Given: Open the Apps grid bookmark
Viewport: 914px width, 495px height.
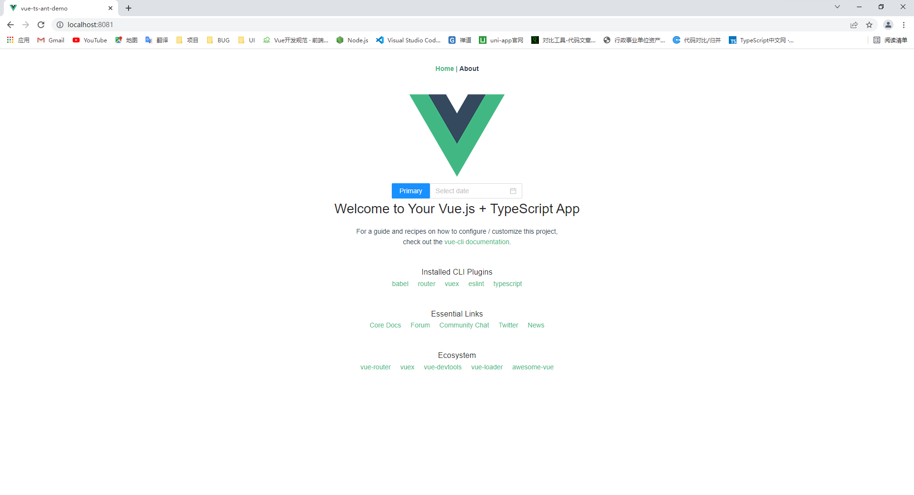Looking at the screenshot, I should click(18, 40).
